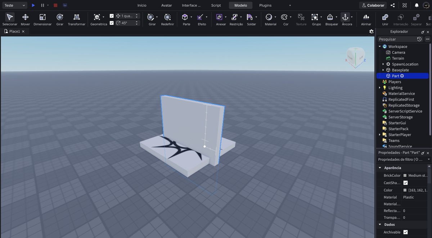Open viewport settings gear icon

click(372, 31)
